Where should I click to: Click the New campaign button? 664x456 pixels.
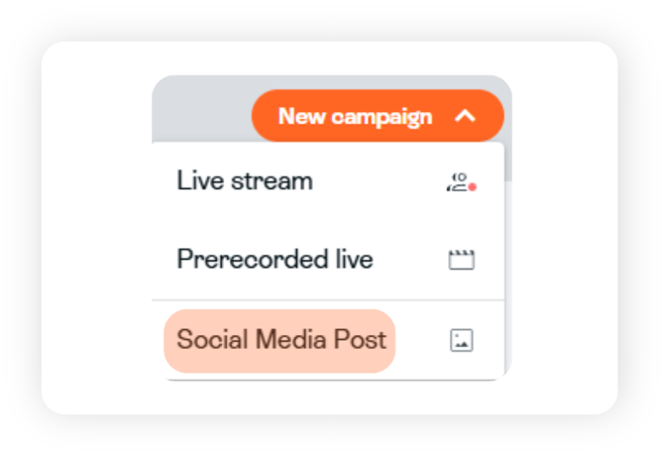point(377,116)
